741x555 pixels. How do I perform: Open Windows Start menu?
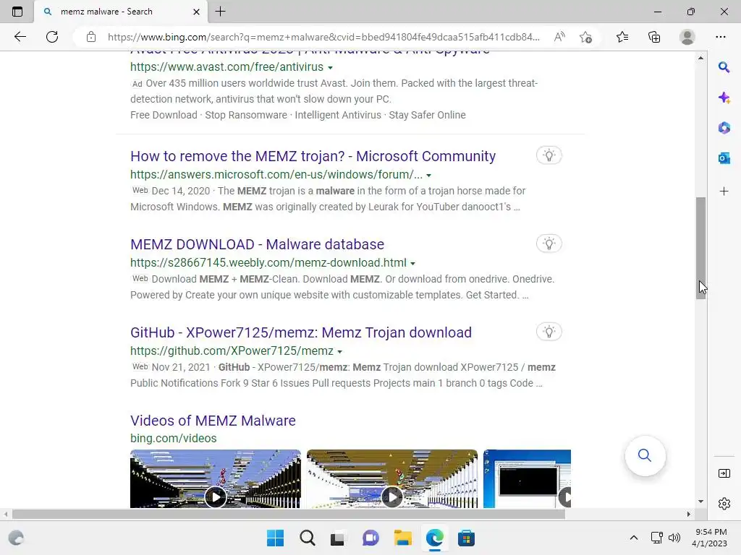[276, 538]
